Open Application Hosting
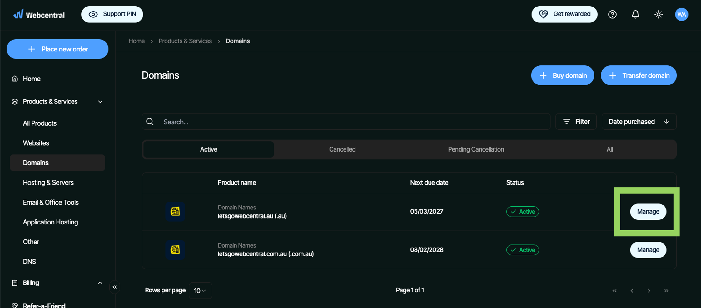This screenshot has height=308, width=701. click(51, 222)
